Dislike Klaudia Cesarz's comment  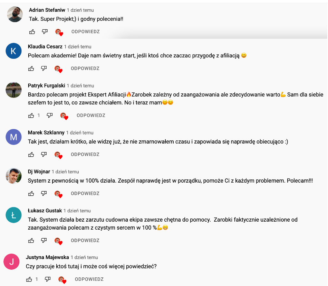tap(44, 68)
